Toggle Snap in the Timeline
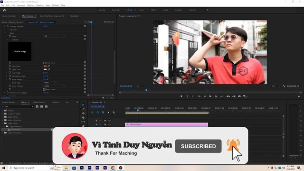The height and width of the screenshot is (171, 304). (97, 113)
